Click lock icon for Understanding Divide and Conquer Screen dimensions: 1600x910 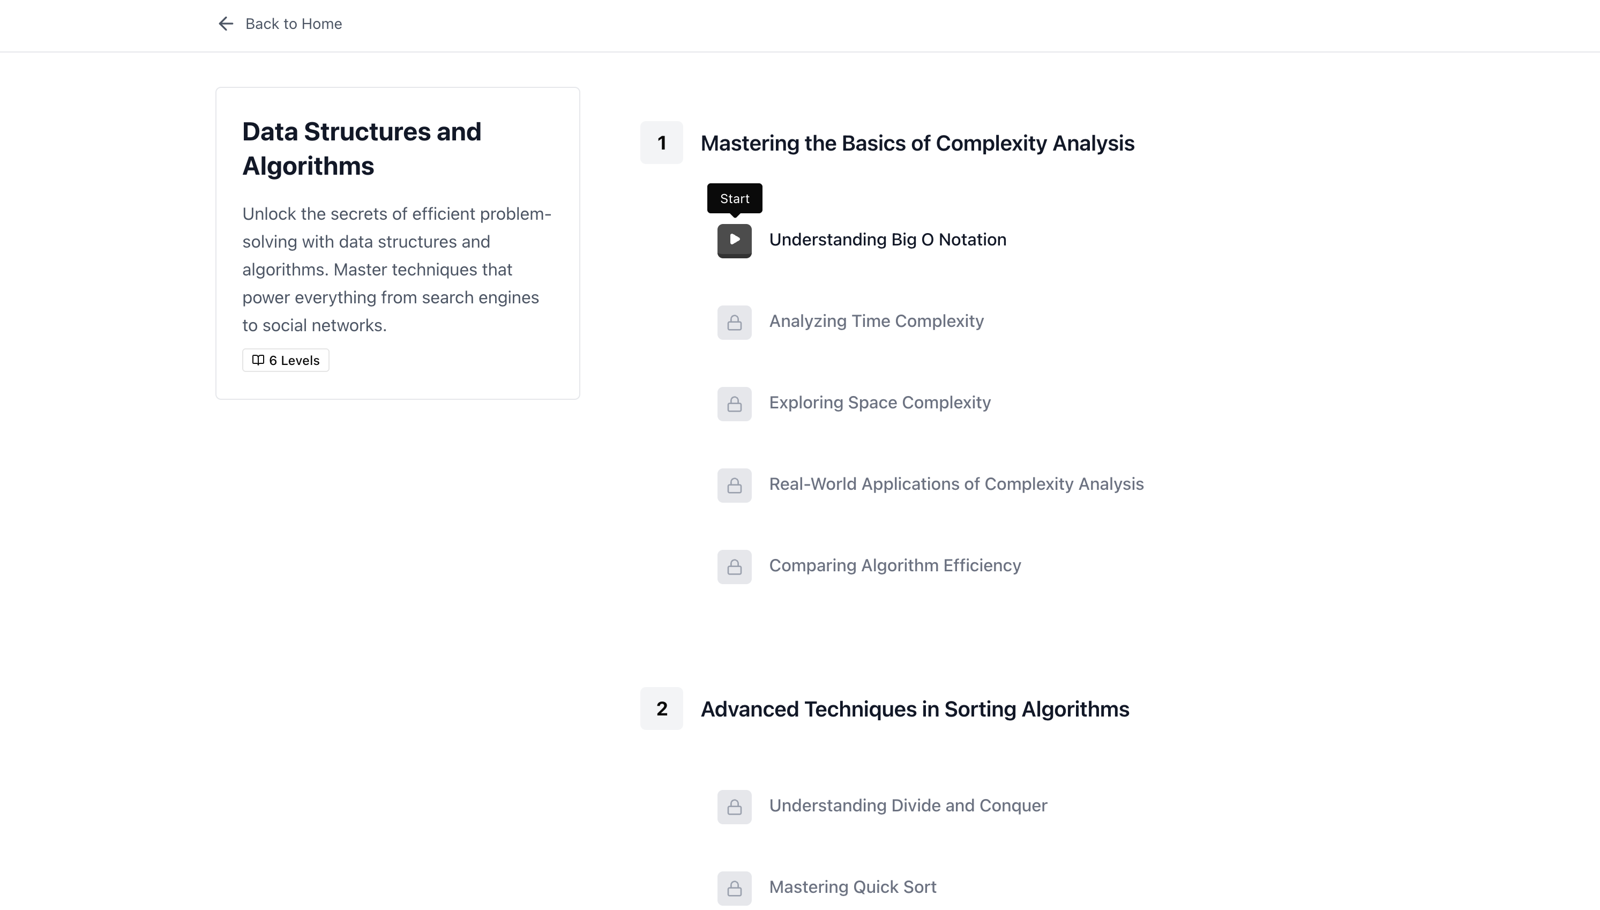pos(734,807)
